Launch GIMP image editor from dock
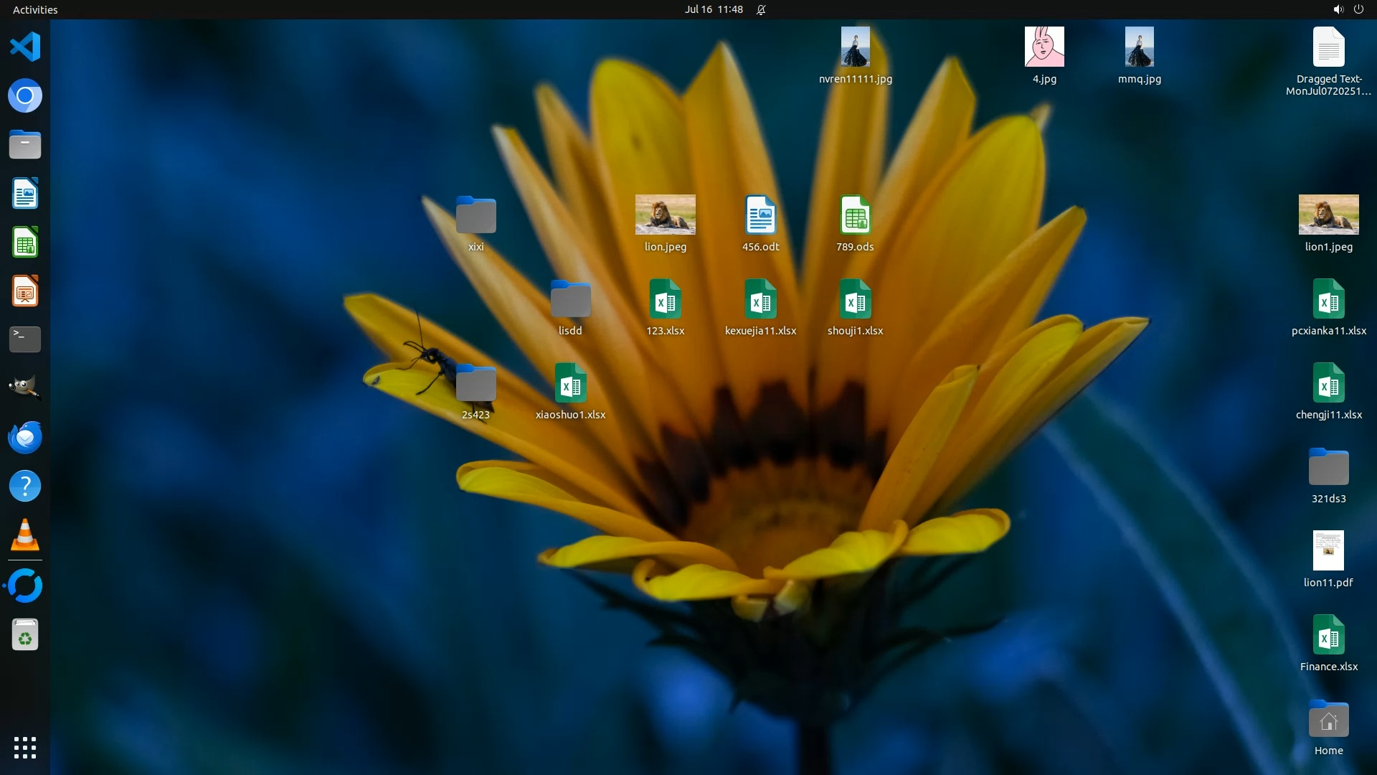This screenshot has width=1377, height=775. tap(25, 388)
